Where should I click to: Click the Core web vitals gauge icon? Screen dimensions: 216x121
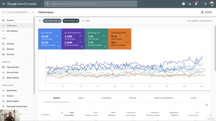(x=3, y=73)
